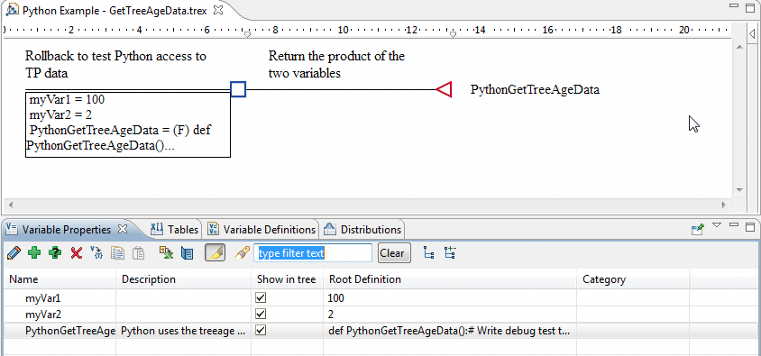Open the Variable Properties view menu triangle
This screenshot has height=356, width=761.
tap(718, 225)
